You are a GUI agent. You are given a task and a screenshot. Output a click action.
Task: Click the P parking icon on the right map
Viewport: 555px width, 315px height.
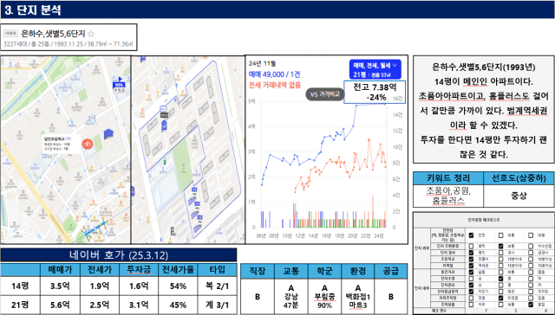click(x=173, y=230)
